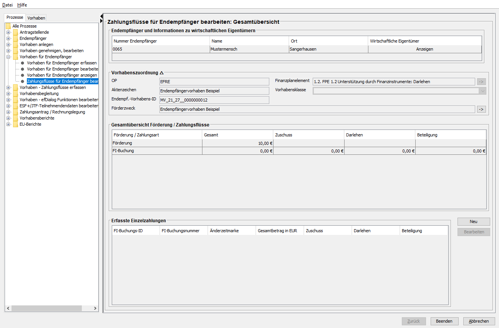
Task: Click Neu to add a payment
Action: click(474, 221)
